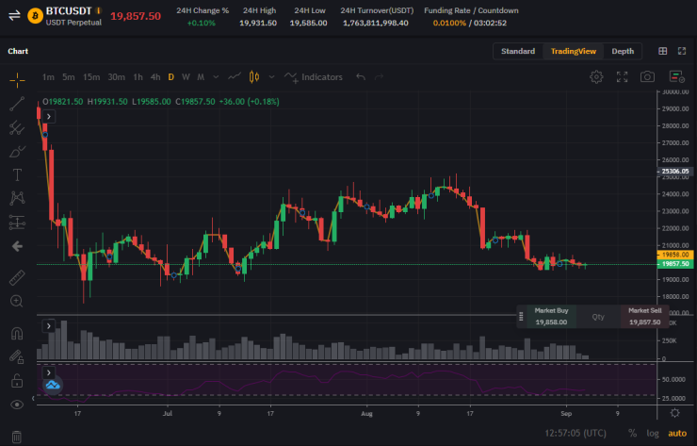Select the brush drawing tool
The width and height of the screenshot is (697, 446).
[17, 151]
